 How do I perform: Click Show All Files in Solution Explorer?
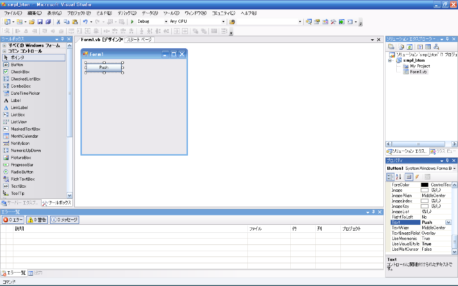[x=401, y=46]
